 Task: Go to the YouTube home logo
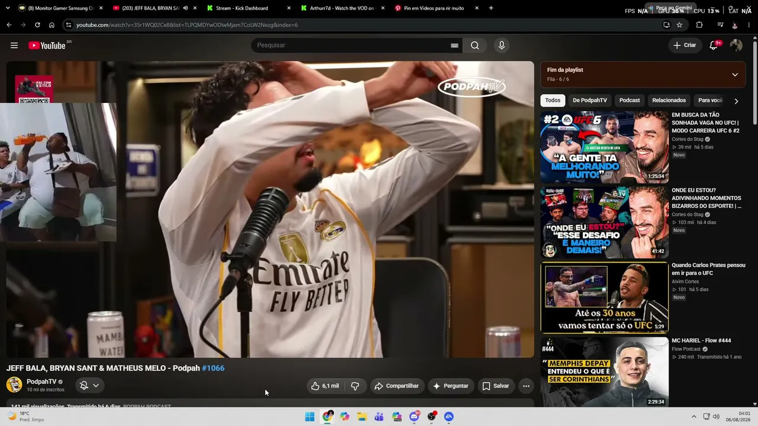pyautogui.click(x=47, y=46)
